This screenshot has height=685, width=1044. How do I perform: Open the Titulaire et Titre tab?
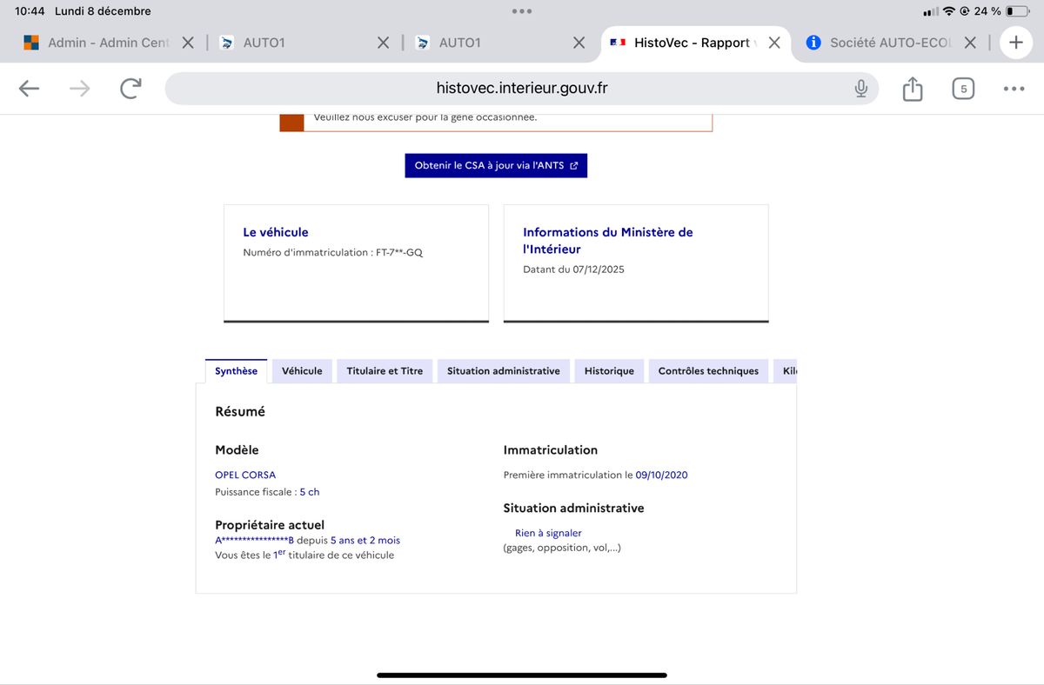(385, 371)
